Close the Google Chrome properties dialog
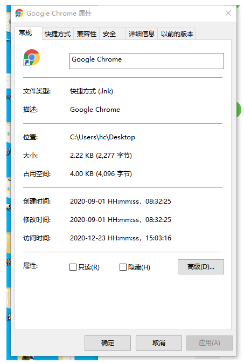This screenshot has height=363, width=244. coord(228,13)
